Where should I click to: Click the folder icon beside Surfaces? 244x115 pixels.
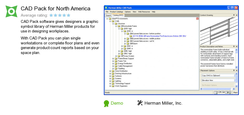pyautogui.click(x=113, y=76)
